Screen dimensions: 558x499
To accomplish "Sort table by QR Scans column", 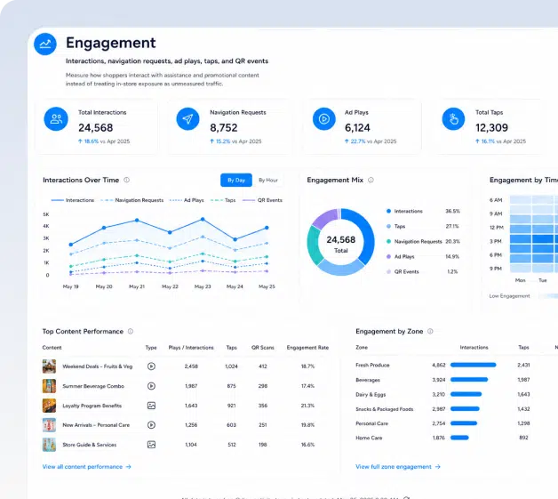I will (x=263, y=348).
